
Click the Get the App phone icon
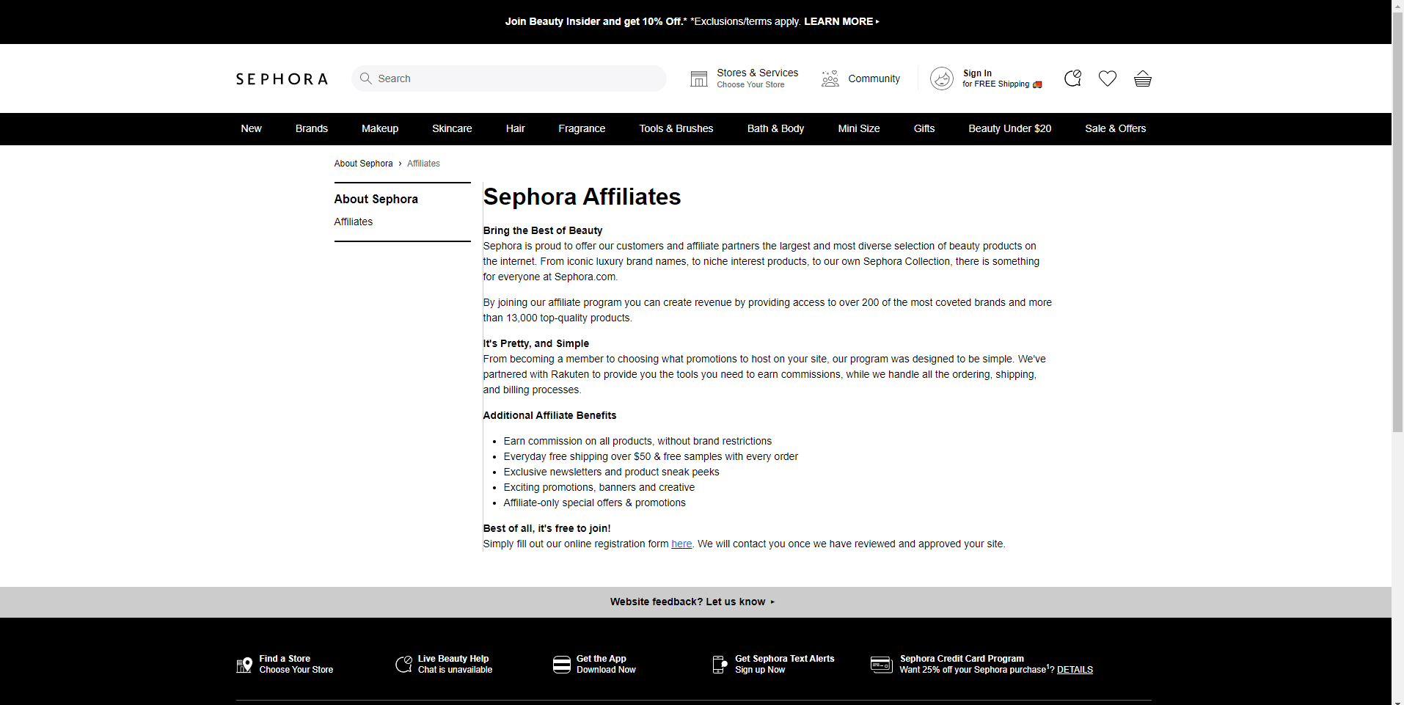[562, 664]
